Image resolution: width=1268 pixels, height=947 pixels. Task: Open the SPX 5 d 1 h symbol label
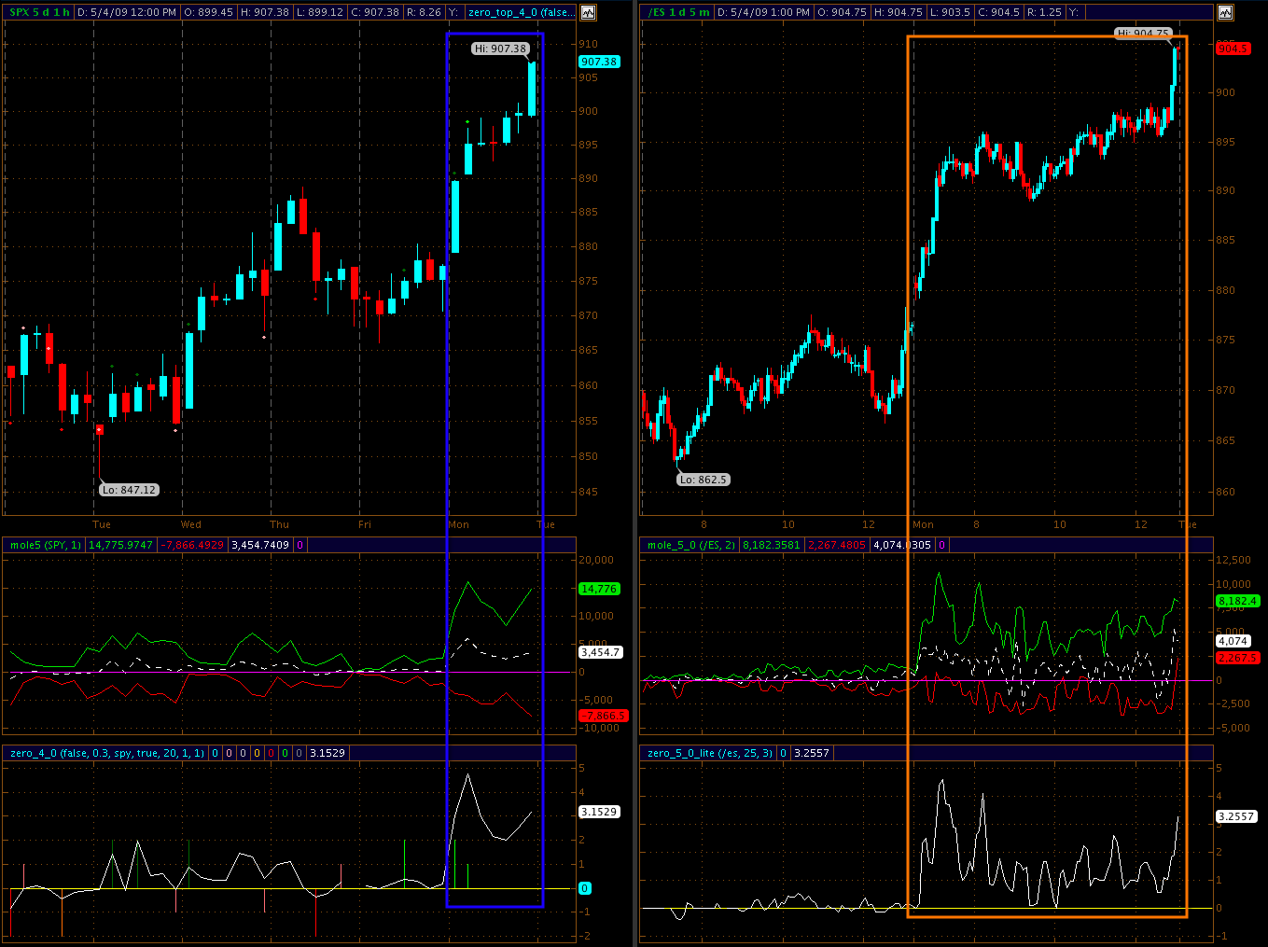[x=39, y=12]
